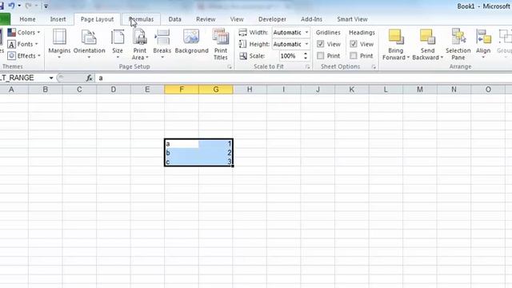This screenshot has width=512, height=288.
Task: Click the Height icon in Scale to Fit
Action: pos(242,44)
